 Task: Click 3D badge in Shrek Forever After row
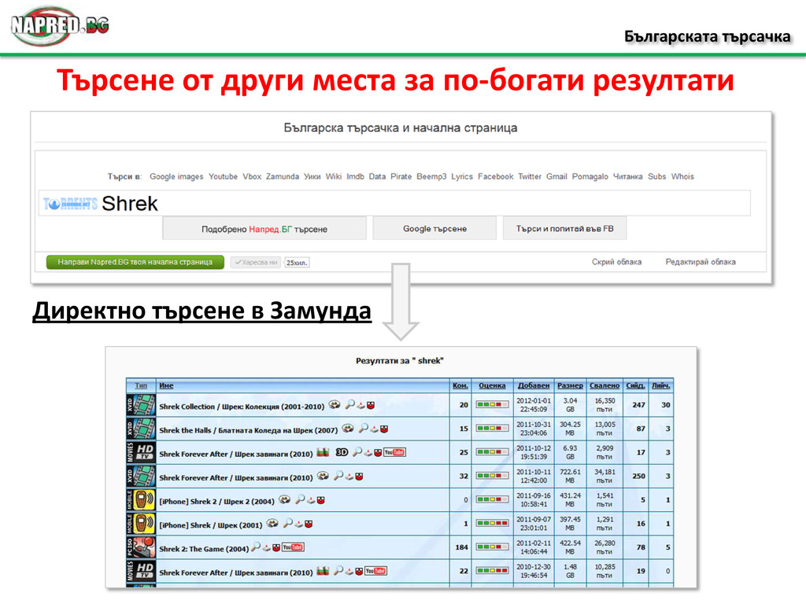342,452
